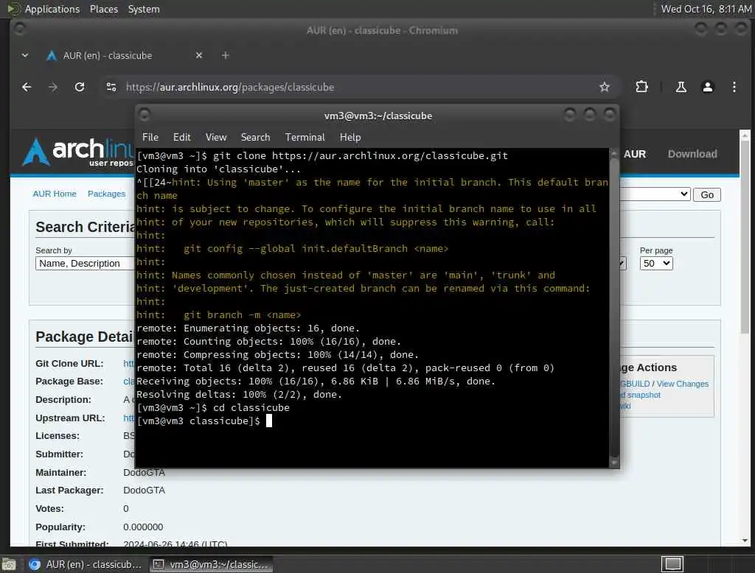Click the Go button
755x573 pixels.
point(707,194)
